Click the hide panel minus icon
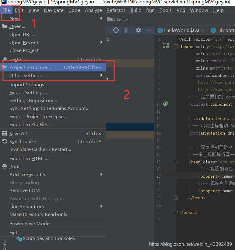The height and width of the screenshot is (250, 235). (149, 30)
